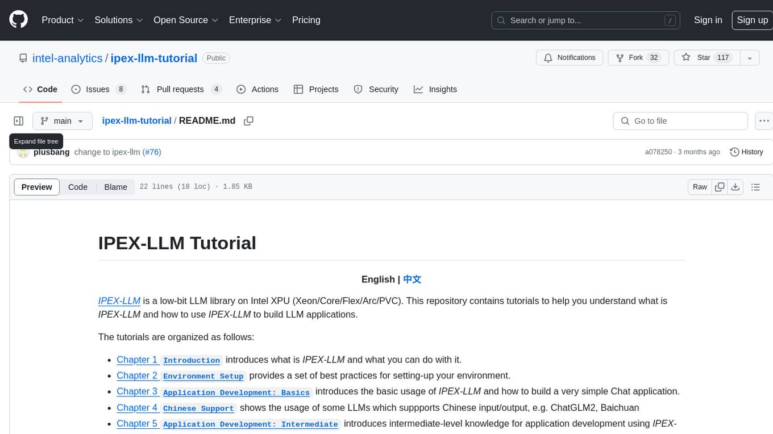View the file History

[746, 152]
